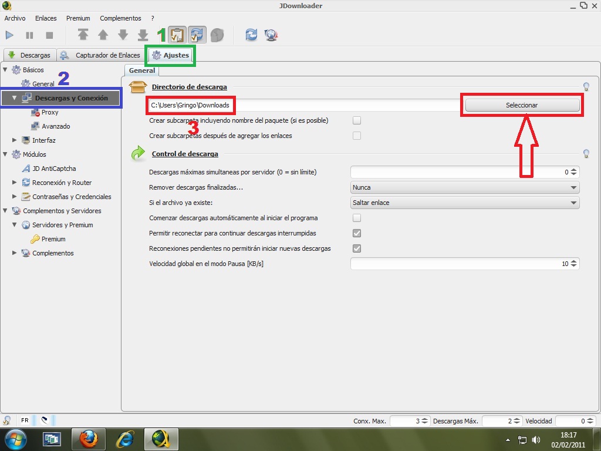Screen dimensions: 601x451
Task: Stop all downloads with the stop icon
Action: tap(49, 35)
